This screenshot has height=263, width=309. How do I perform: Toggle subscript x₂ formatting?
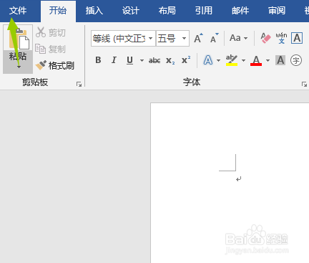coord(170,60)
